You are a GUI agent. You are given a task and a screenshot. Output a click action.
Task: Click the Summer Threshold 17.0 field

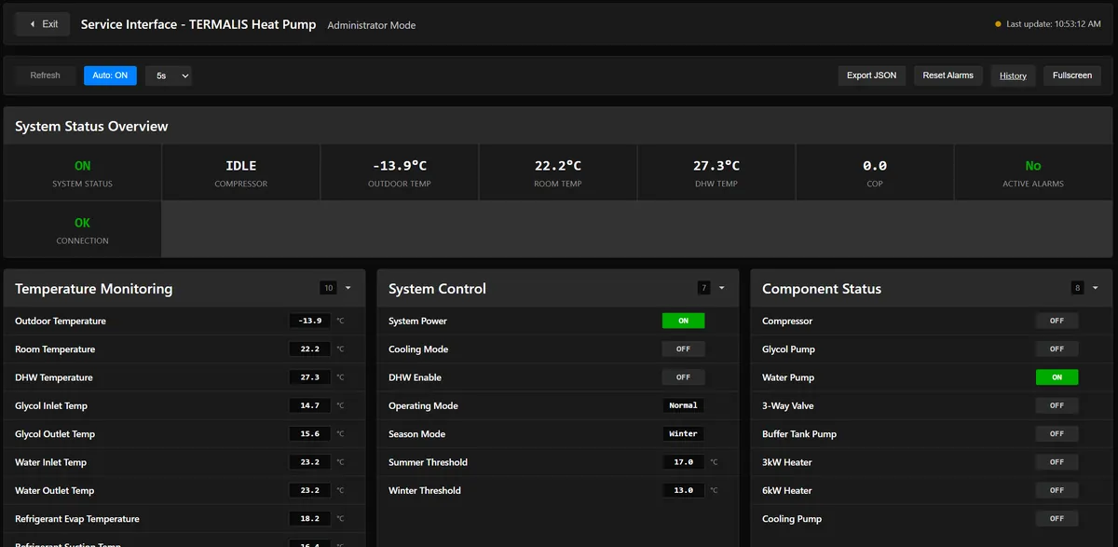683,462
